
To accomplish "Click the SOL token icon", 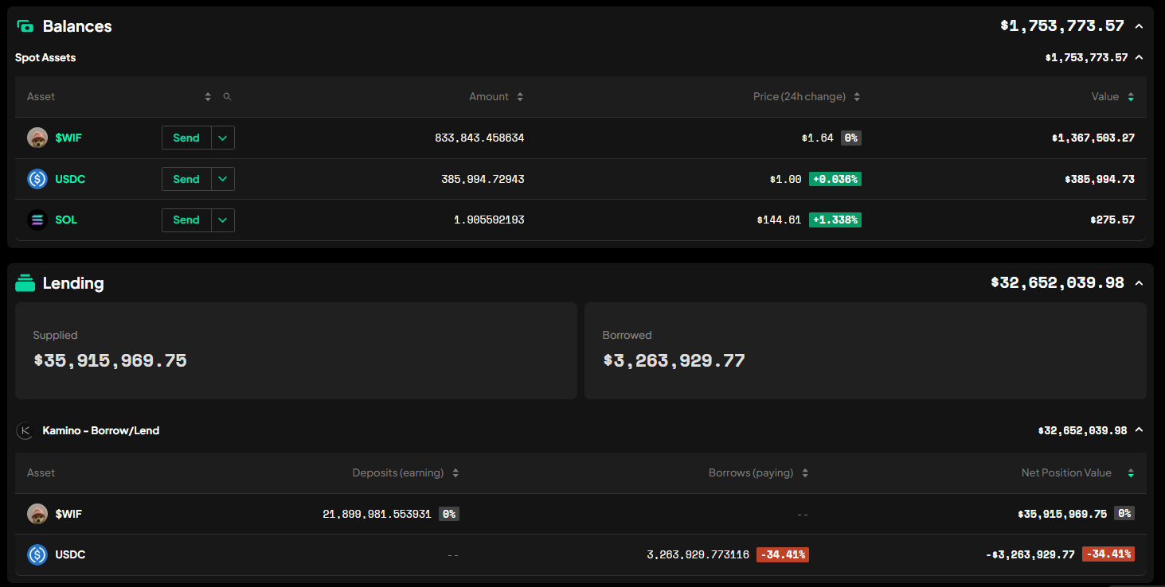I will (x=37, y=220).
